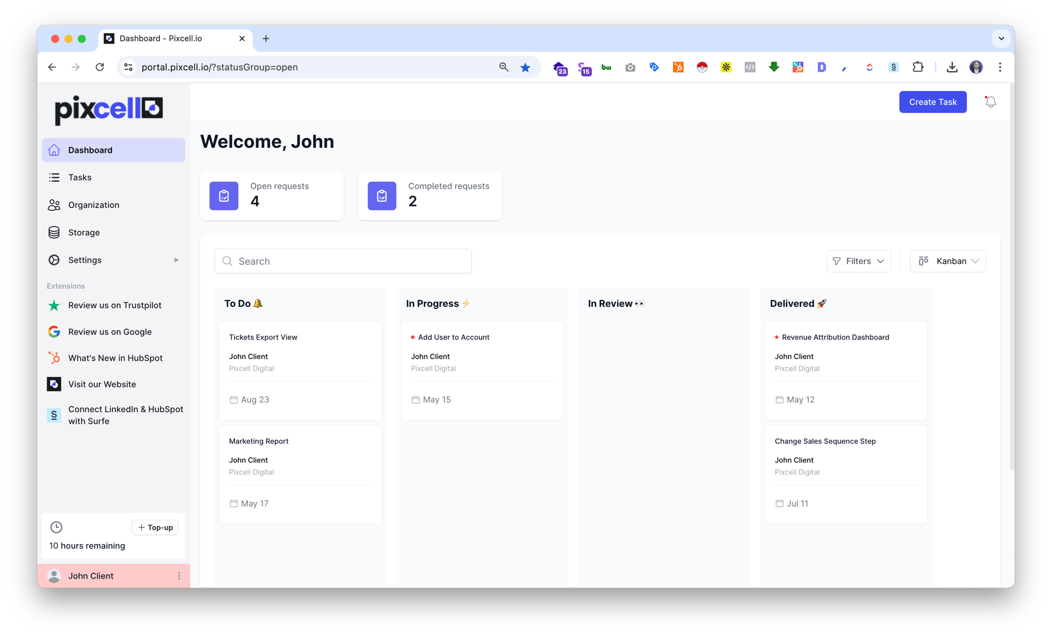The image size is (1052, 637).
Task: Go back with the browser back arrow
Action: click(x=52, y=67)
